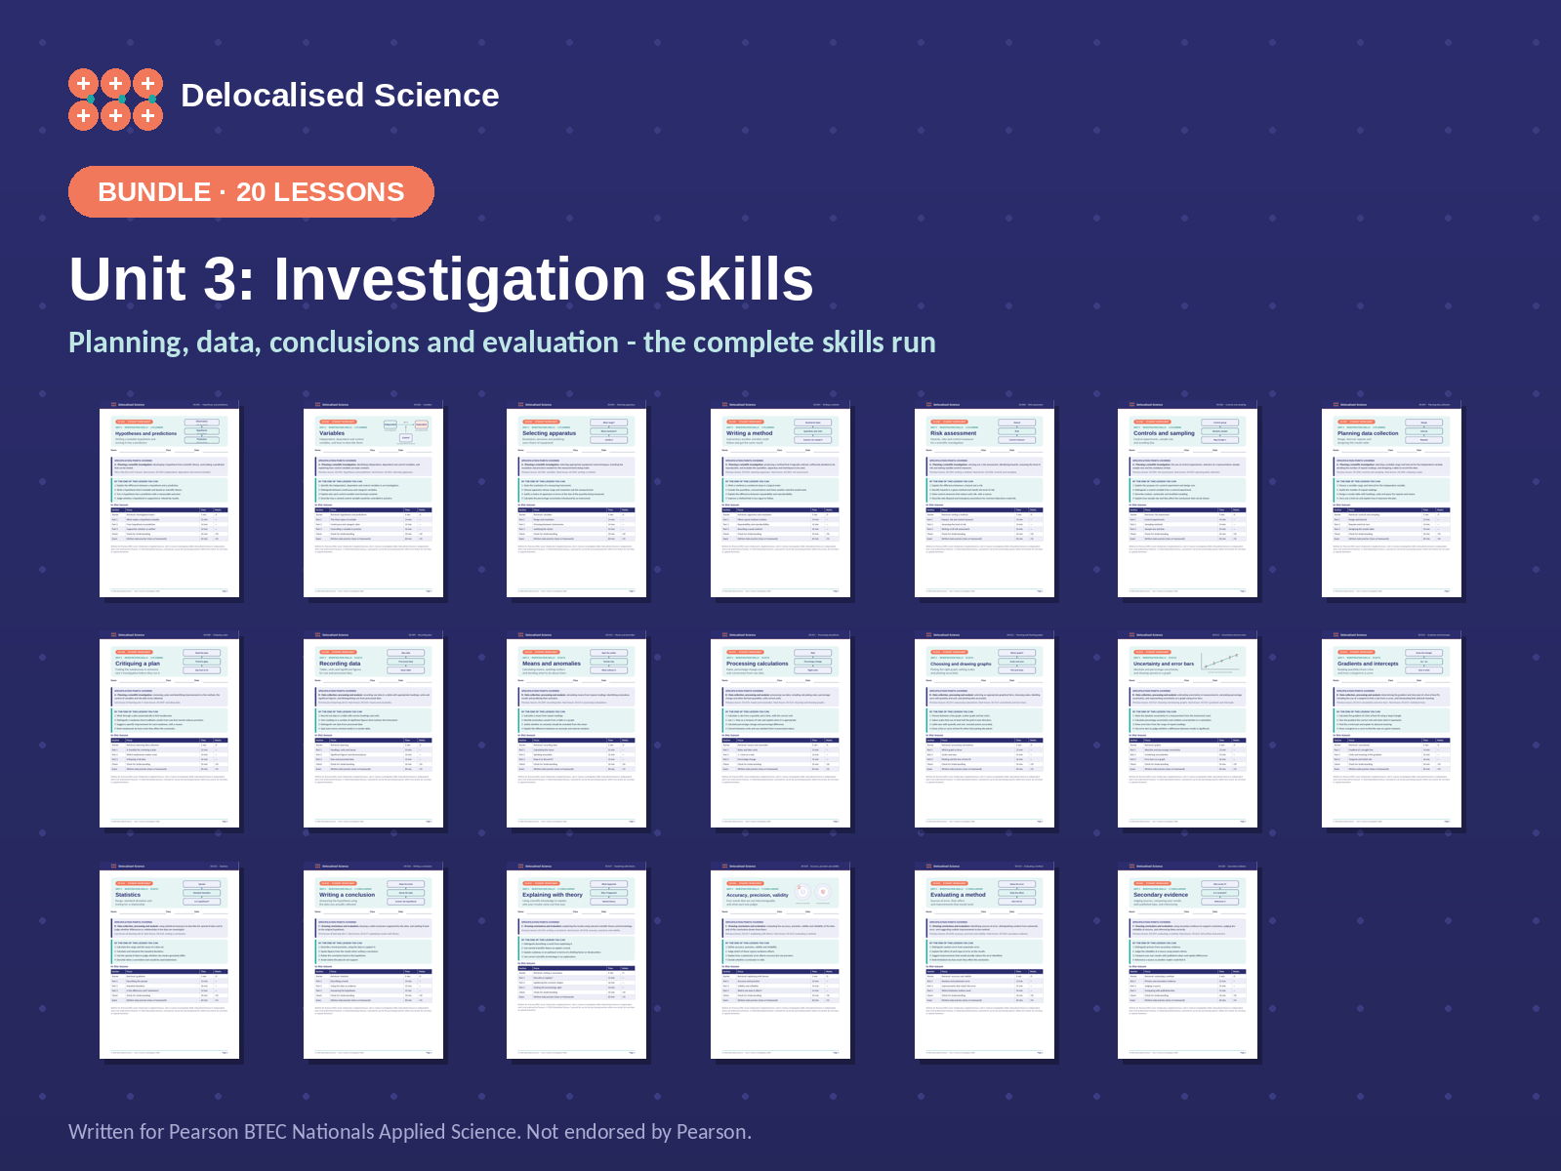Open the Controls and sampling lesson thumbnail
Screen dimensions: 1561x1171
pyautogui.click(x=1188, y=499)
